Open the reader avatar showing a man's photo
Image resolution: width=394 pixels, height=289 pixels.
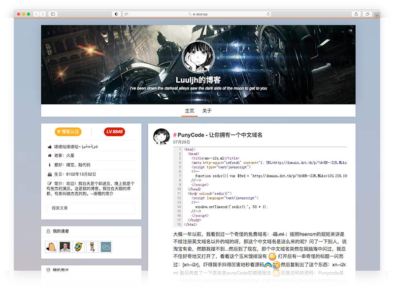click(x=65, y=247)
